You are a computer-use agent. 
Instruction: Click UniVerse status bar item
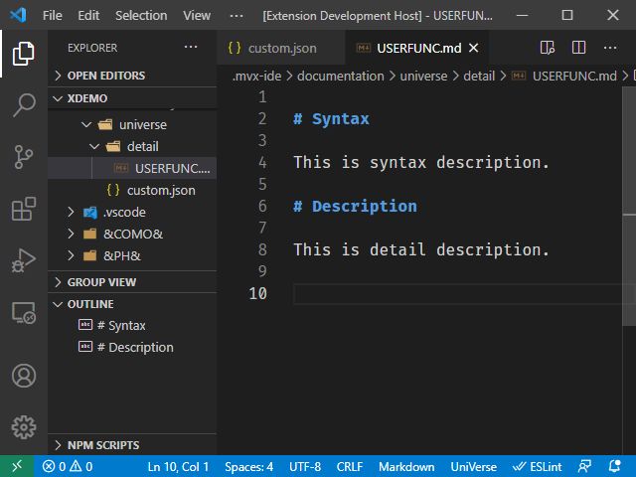click(473, 466)
